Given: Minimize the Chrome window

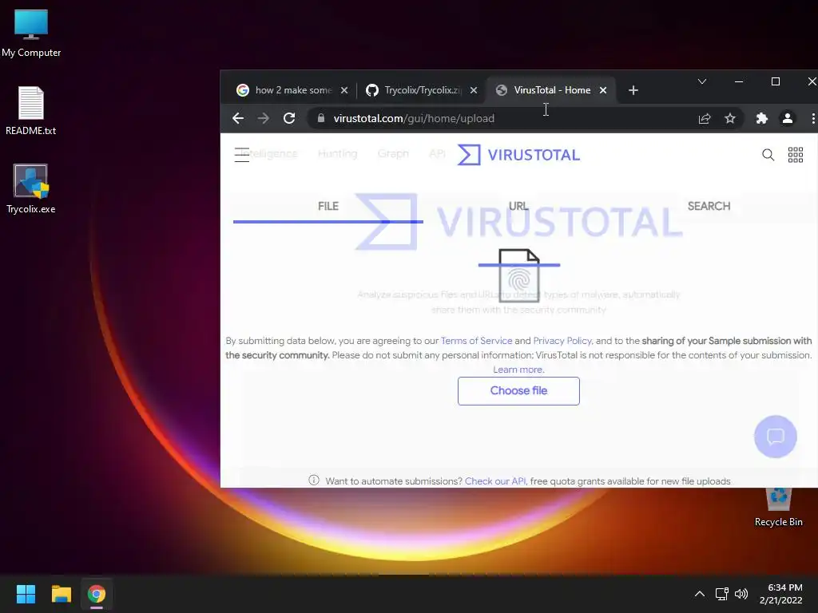Looking at the screenshot, I should click(739, 81).
